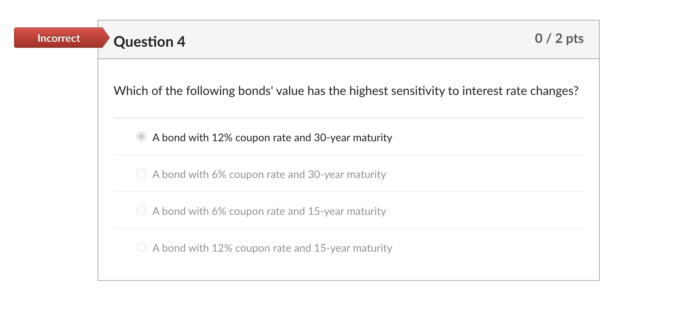This screenshot has width=686, height=309.
Task: Click answer text "A bond with 12% coupon rate and 15-year maturity"
Action: click(272, 248)
